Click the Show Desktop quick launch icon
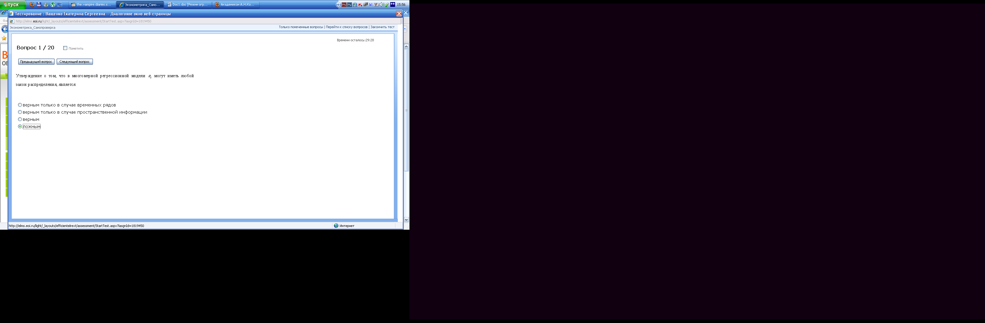 click(60, 4)
